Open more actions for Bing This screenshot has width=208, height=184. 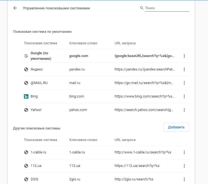(184, 96)
